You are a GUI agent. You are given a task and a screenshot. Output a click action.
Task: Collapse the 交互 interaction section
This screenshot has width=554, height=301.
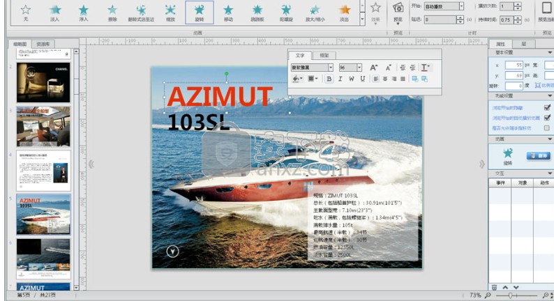550,173
